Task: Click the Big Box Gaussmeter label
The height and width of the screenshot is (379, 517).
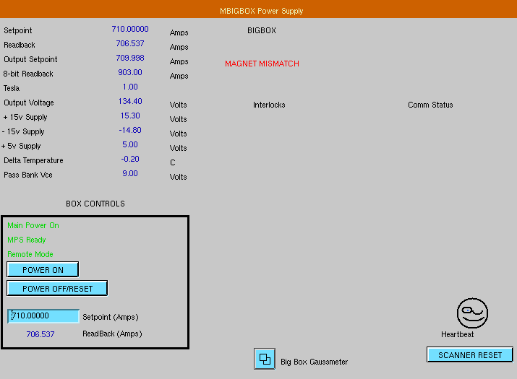Action: pyautogui.click(x=315, y=362)
